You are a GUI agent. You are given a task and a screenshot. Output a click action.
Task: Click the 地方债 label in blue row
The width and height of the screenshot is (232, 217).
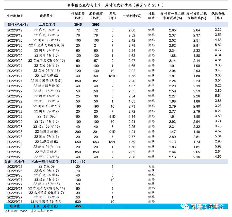15,206
